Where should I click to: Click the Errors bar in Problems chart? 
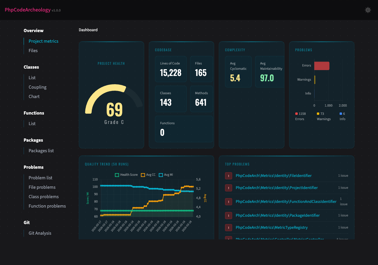[322, 66]
